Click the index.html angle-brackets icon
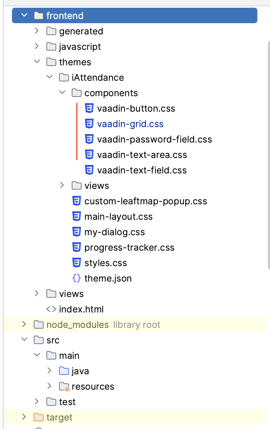Screen dimensions: 270x429 coord(51,309)
